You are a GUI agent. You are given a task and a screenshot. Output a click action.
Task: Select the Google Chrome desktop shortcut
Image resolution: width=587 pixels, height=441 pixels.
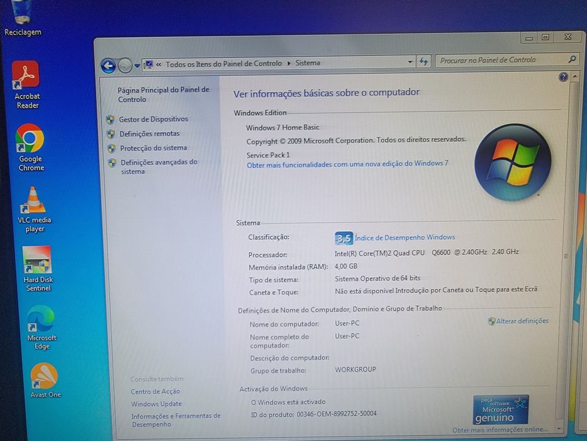31,147
